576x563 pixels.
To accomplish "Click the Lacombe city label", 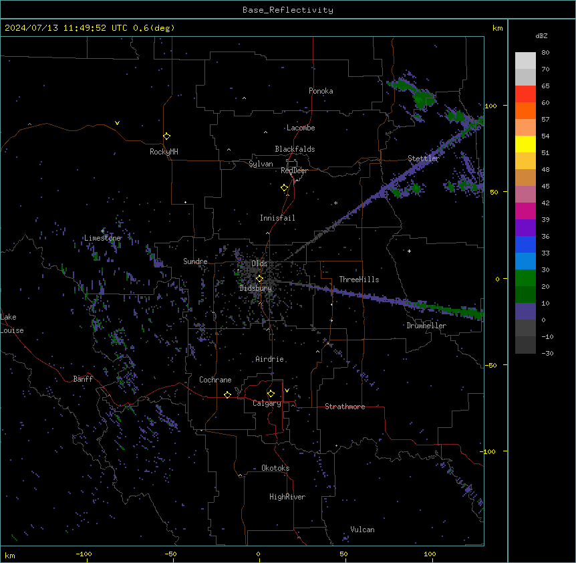I will (x=301, y=128).
